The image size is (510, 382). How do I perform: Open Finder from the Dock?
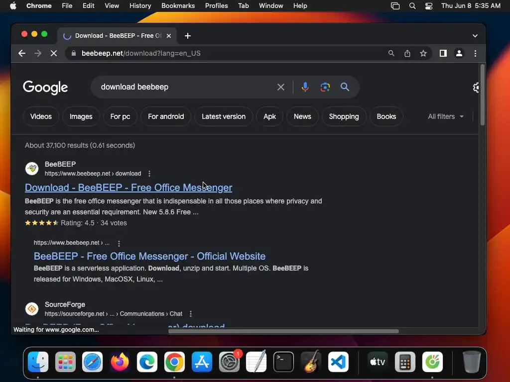click(x=38, y=362)
